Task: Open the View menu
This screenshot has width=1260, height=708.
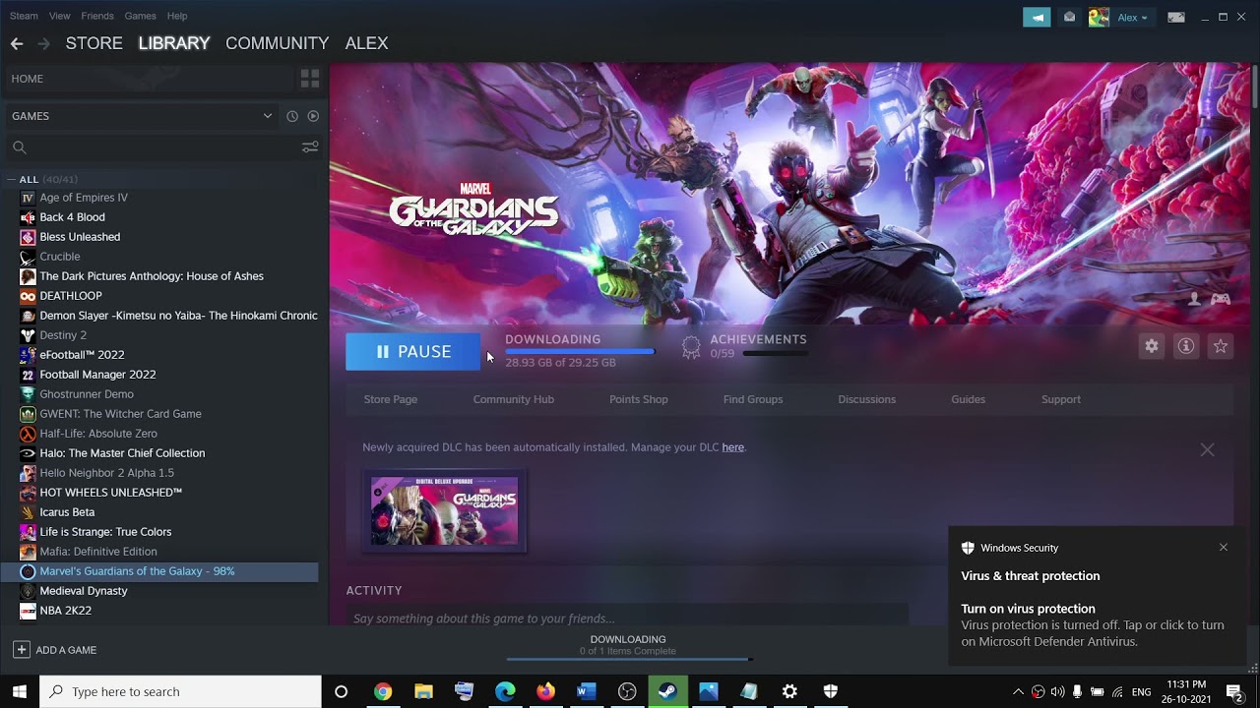Action: click(60, 16)
